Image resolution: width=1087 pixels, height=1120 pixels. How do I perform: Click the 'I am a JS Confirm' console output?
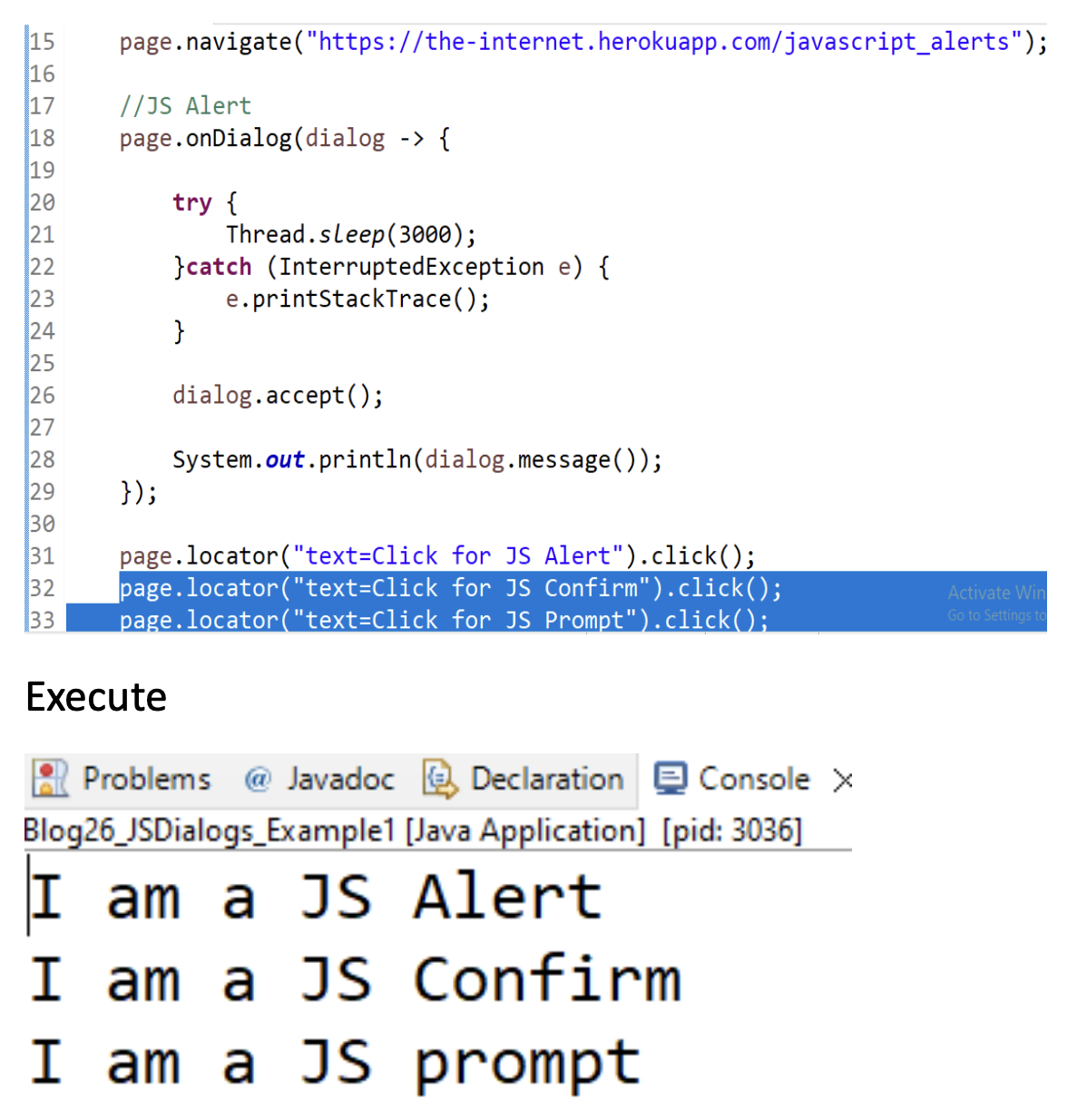(356, 980)
